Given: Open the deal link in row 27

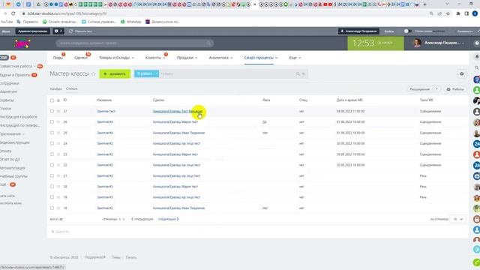Looking at the screenshot, I should 178,112.
